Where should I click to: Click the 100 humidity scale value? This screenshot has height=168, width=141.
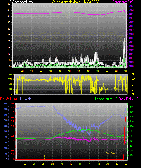click(5, 104)
